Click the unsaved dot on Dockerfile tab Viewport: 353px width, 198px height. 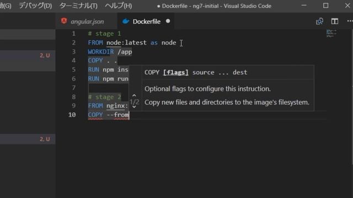click(168, 21)
